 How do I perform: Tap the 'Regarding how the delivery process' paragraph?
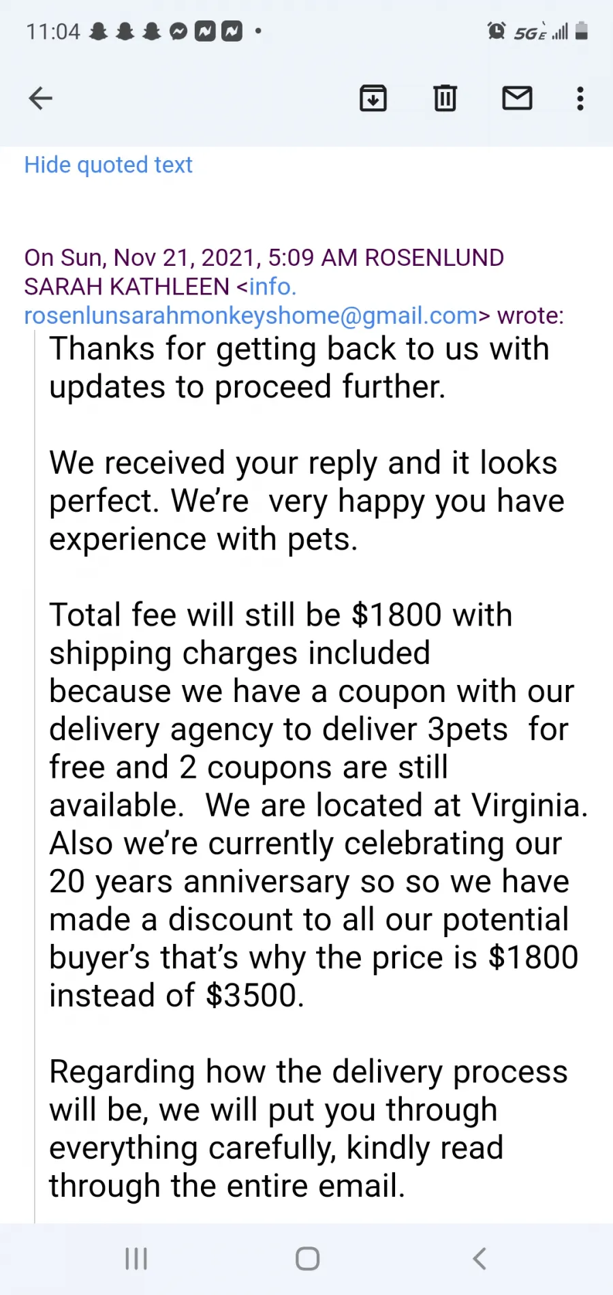309,1129
